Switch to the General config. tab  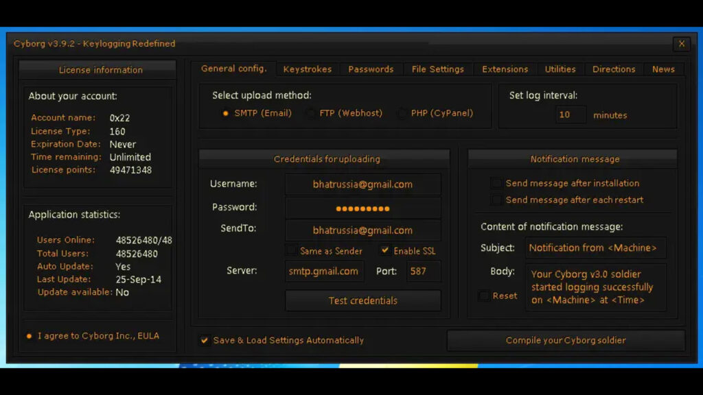click(x=233, y=69)
